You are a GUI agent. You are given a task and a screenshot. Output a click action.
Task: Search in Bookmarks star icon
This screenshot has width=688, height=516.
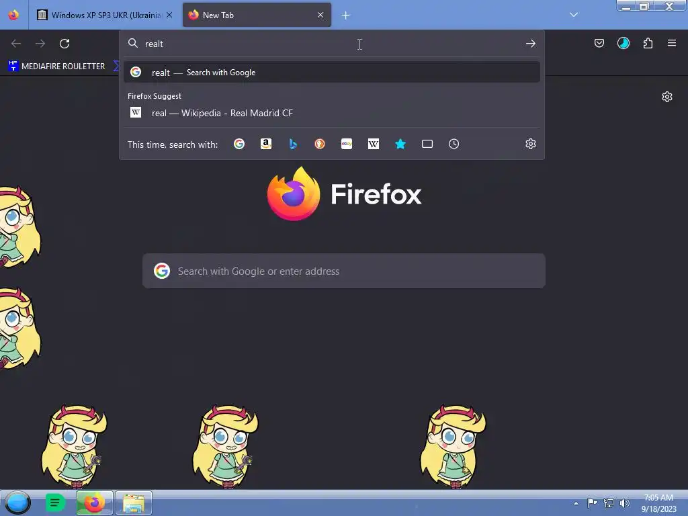click(400, 144)
